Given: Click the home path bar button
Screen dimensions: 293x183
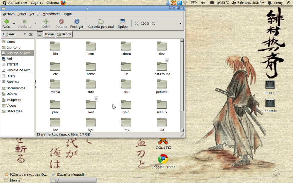Looking at the screenshot, I should click(x=49, y=34).
